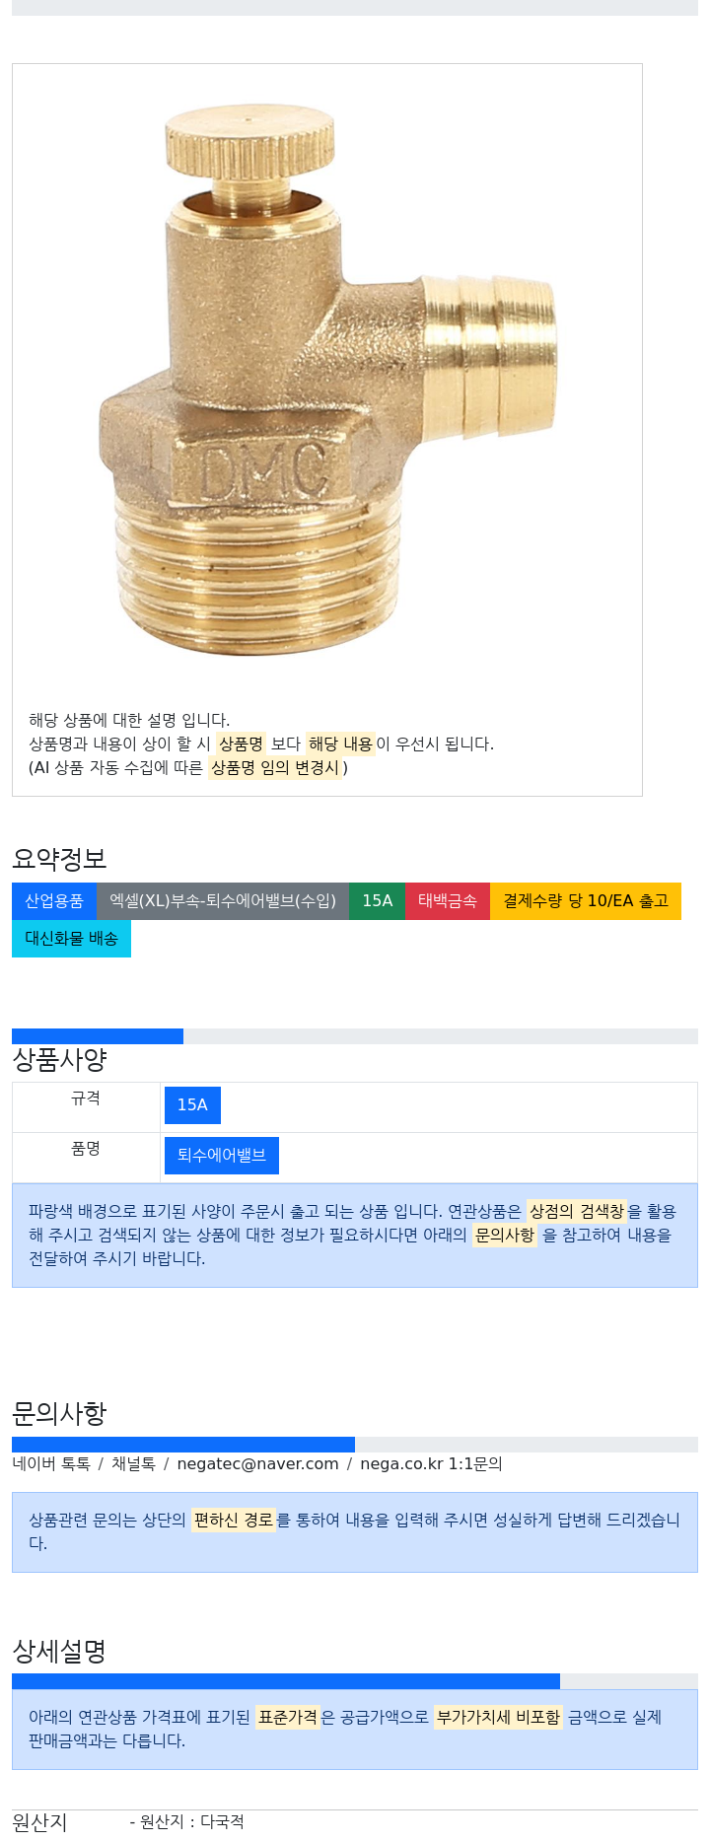This screenshot has width=710, height=1842.
Task: Click the highlighted 편하신 경로 text
Action: [233, 1521]
